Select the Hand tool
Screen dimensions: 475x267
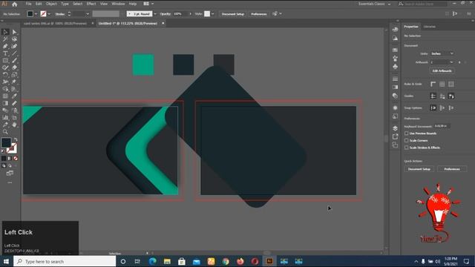tap(14, 125)
